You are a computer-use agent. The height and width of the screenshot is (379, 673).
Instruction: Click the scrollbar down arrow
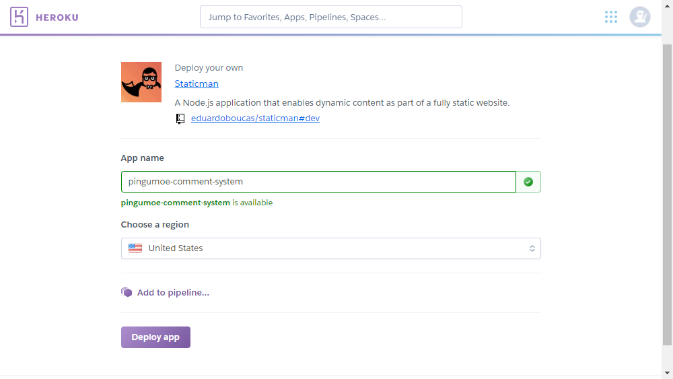click(x=667, y=373)
